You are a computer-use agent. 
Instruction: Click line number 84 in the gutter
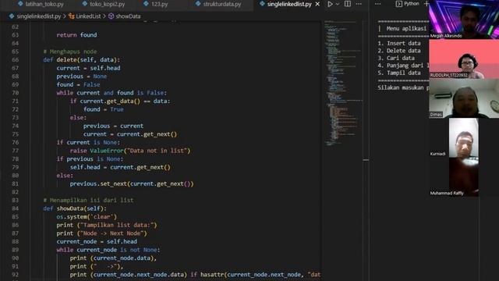(16, 208)
